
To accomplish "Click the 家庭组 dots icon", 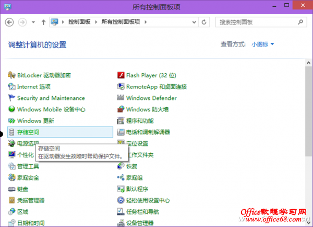I will (121, 177).
